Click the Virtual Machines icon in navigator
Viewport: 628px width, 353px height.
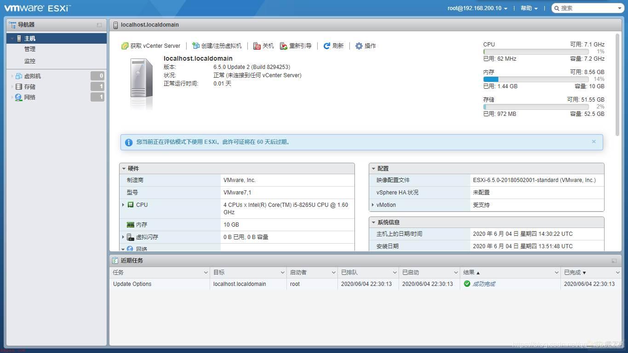point(19,76)
